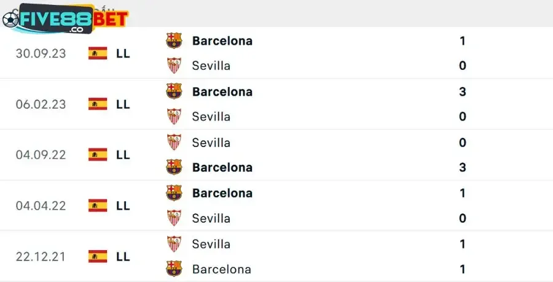This screenshot has width=553, height=282.
Task: Select LL league label for 04.09.22 match
Action: (x=123, y=155)
